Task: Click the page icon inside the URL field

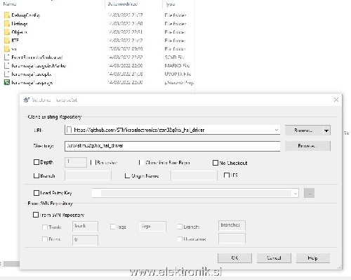Action: [69, 130]
